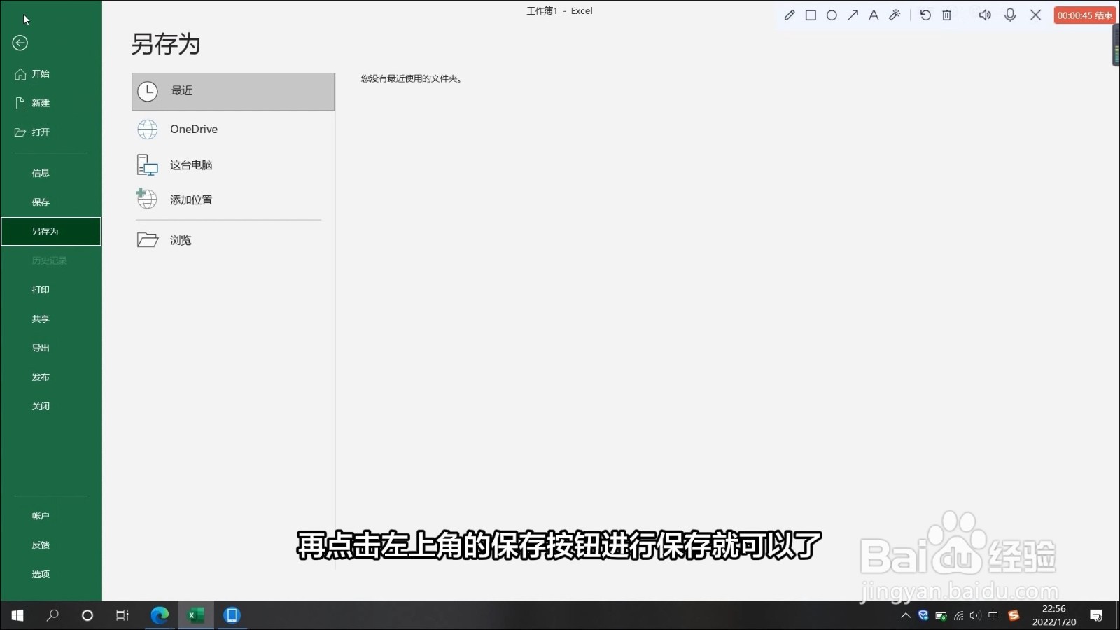
Task: Open the Windows Start menu
Action: tap(17, 615)
